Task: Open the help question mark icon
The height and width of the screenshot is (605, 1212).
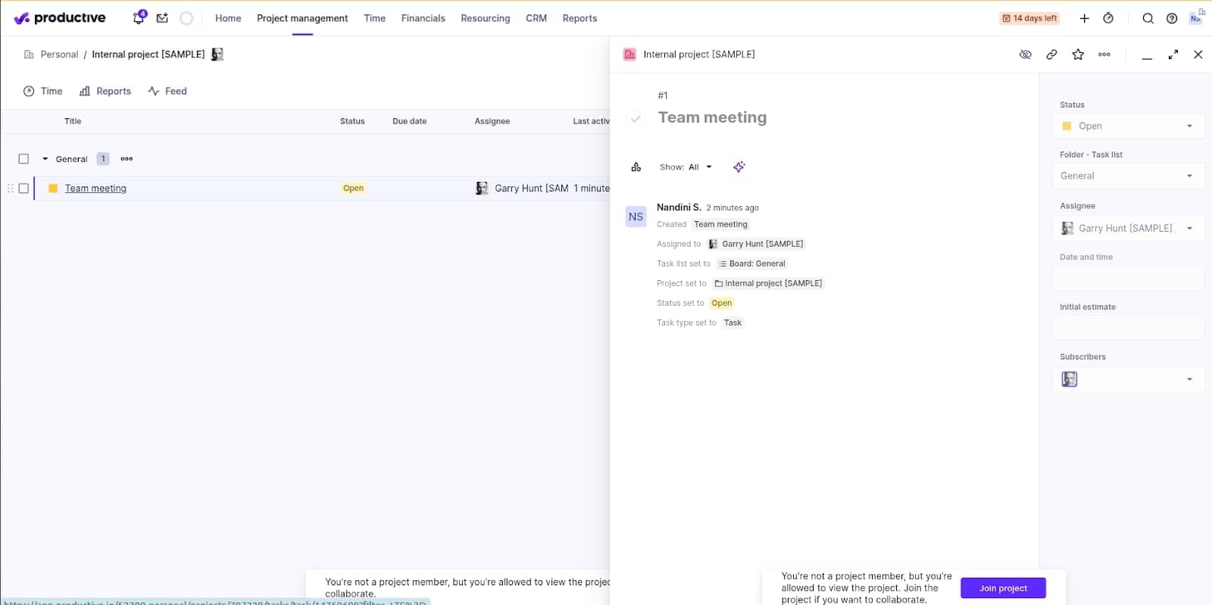Action: (1172, 18)
